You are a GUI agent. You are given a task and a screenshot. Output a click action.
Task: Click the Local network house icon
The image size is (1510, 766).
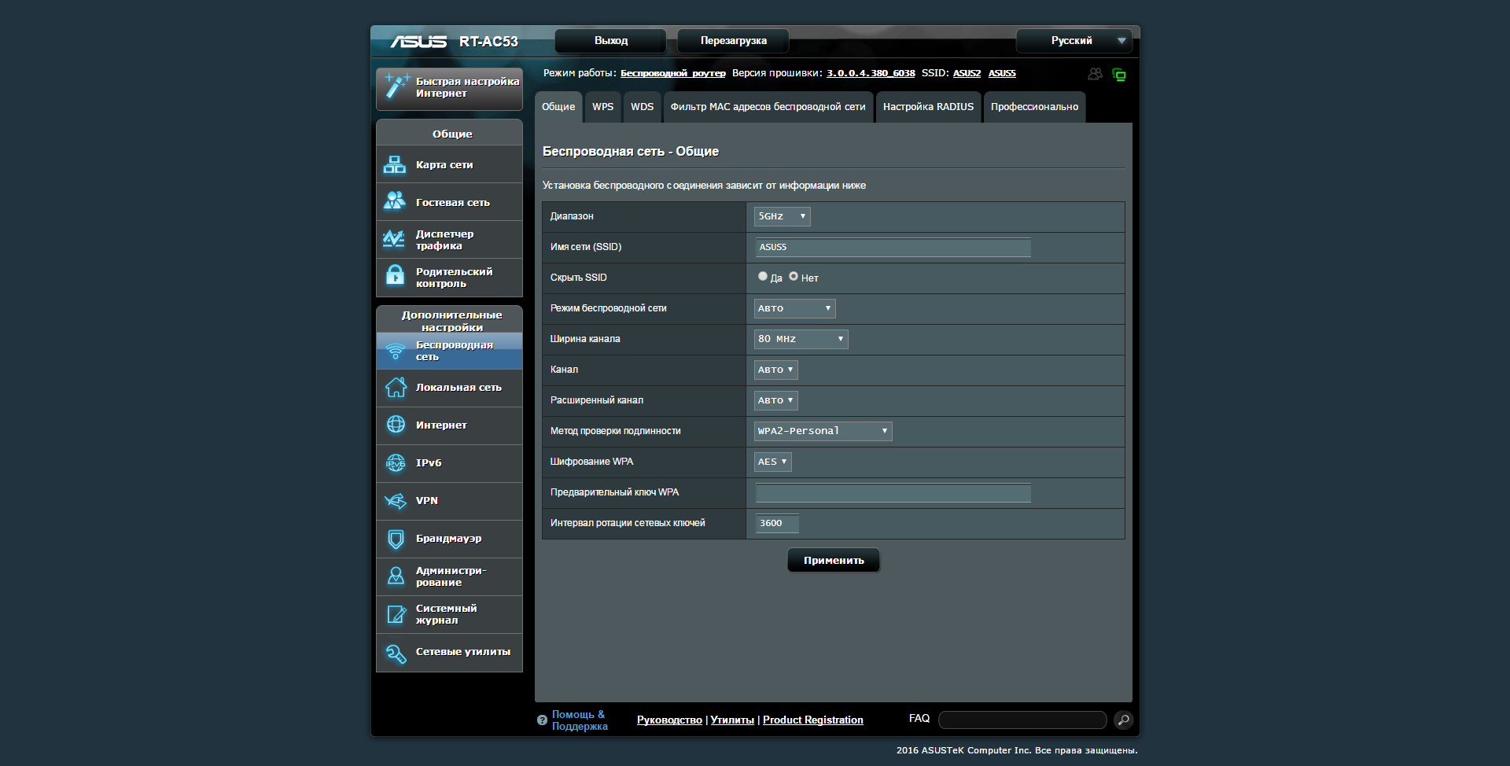[x=396, y=387]
